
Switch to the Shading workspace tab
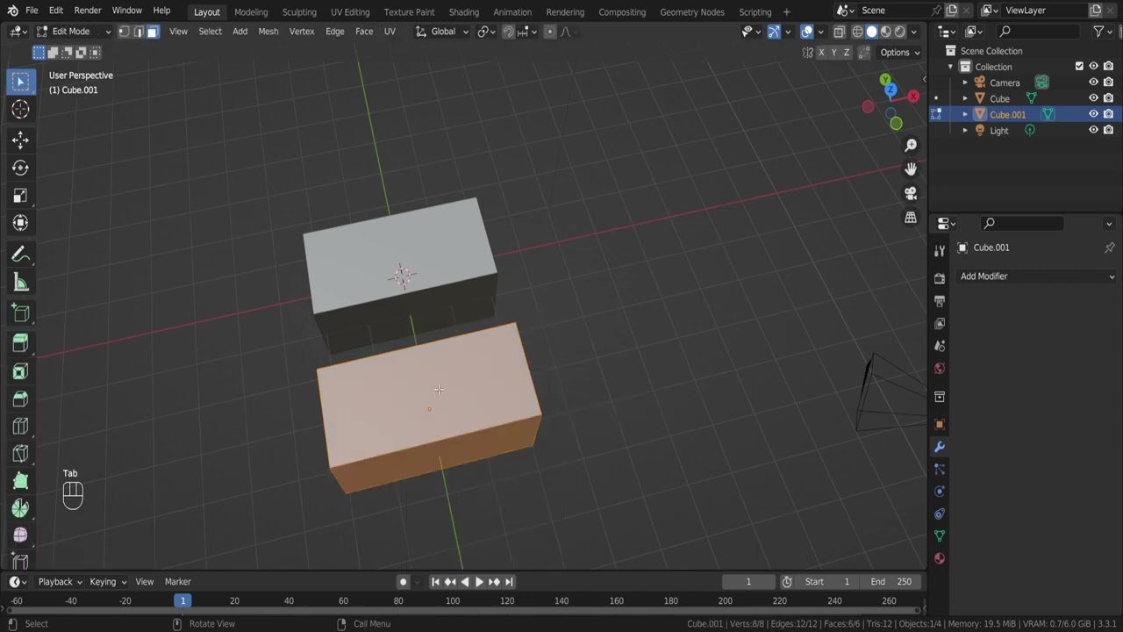click(x=463, y=11)
